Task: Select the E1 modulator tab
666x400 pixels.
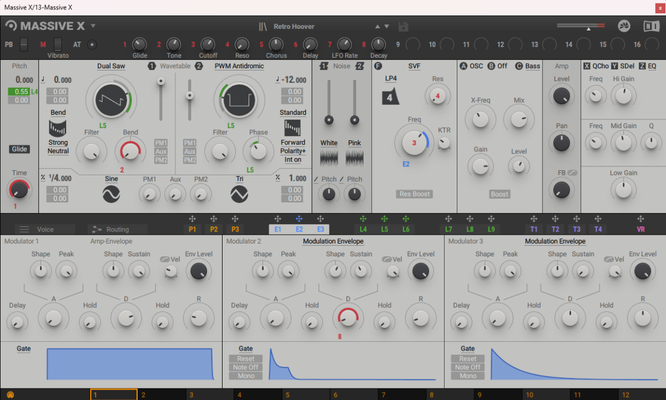Action: pyautogui.click(x=277, y=229)
